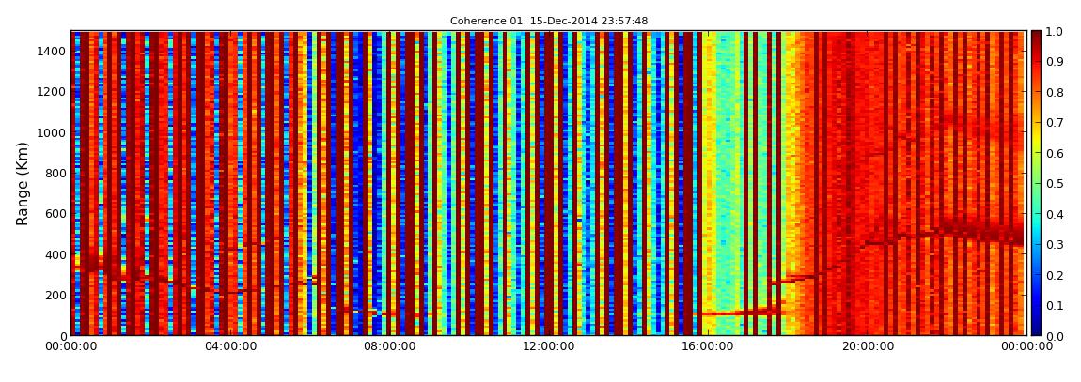Click the colorbar 0.8 tick label

click(x=1055, y=92)
